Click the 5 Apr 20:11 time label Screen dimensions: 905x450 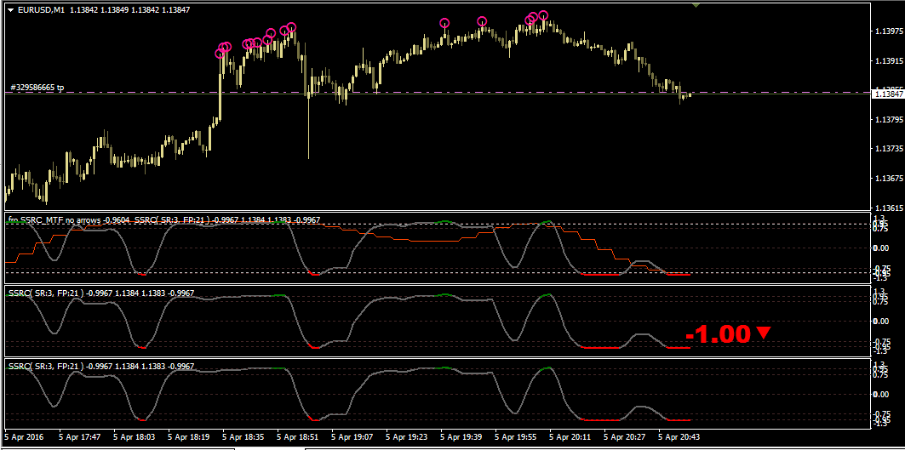570,436
